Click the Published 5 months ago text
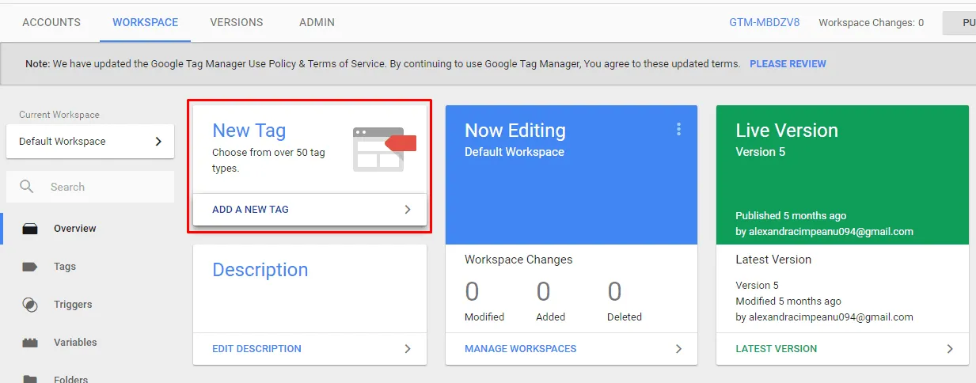Image resolution: width=976 pixels, height=383 pixels. point(791,216)
